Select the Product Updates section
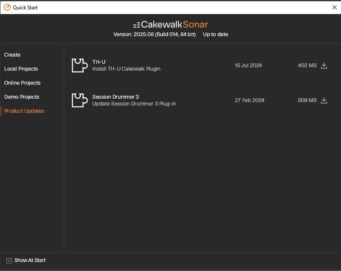 [x=24, y=111]
